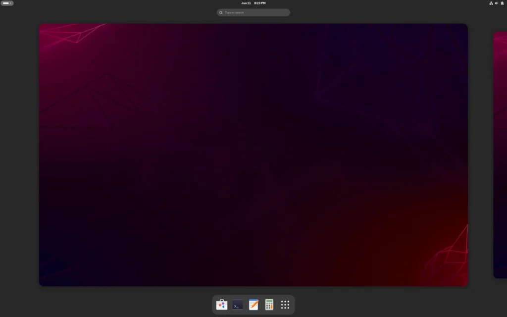Open the Text Editor from the dock

click(x=253, y=305)
